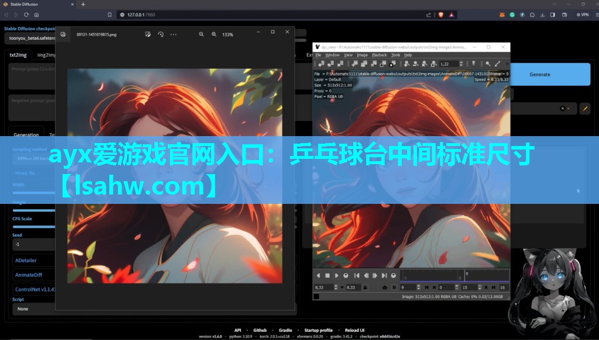Image resolution: width=599 pixels, height=340 pixels.
Task: Click the 1,22 zoom field in djv_view
Action: pyautogui.click(x=449, y=64)
